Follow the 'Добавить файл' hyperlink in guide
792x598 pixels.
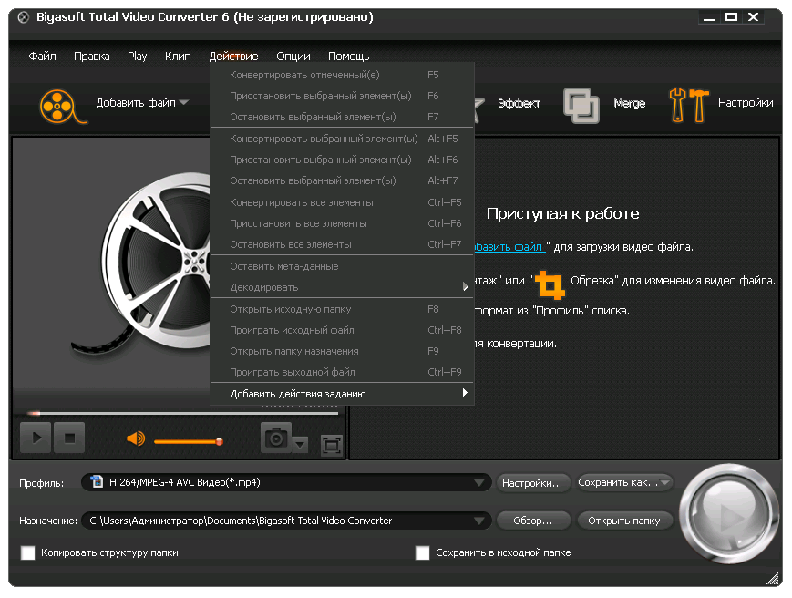509,247
